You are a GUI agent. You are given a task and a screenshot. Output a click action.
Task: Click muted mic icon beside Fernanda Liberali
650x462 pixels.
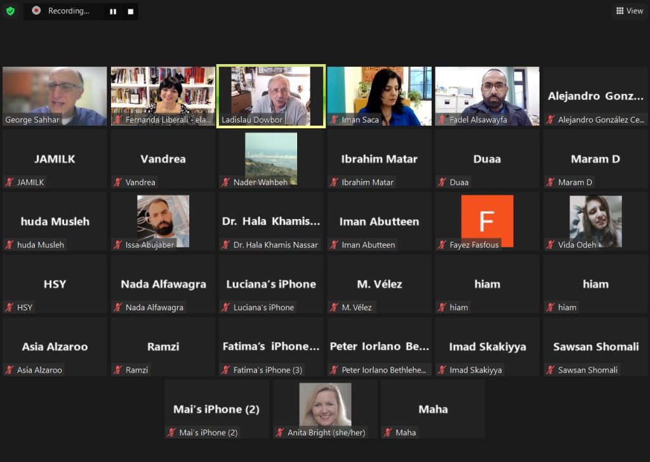click(118, 120)
